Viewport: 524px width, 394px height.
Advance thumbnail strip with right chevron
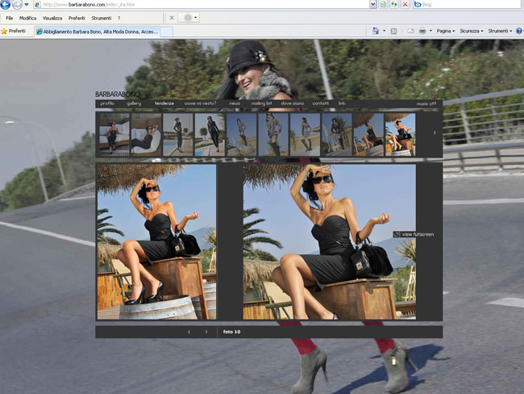435,132
